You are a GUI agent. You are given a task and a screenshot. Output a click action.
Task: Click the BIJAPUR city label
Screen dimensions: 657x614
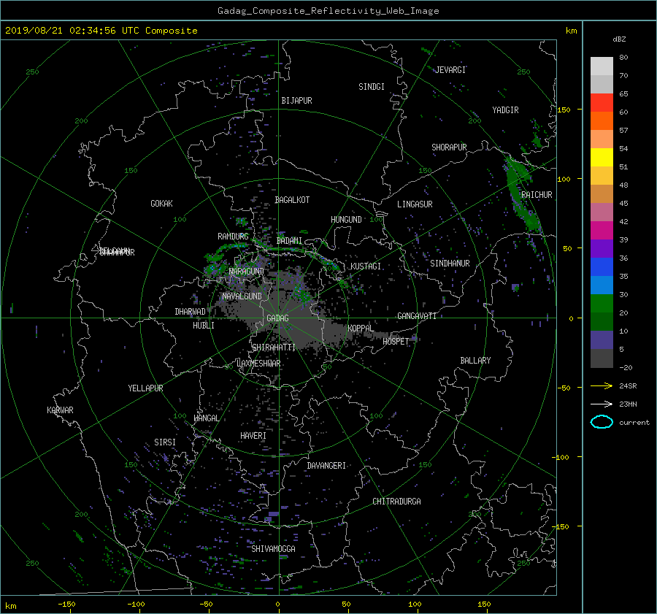click(x=296, y=101)
